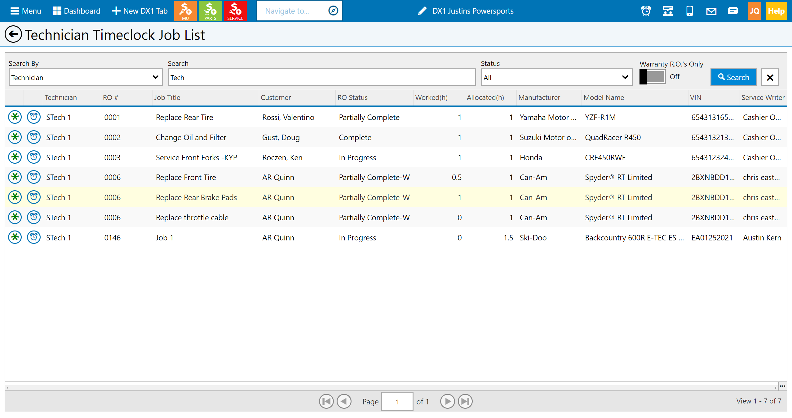Viewport: 792px width, 418px height.
Task: Click the mobile device icon in header
Action: (689, 11)
